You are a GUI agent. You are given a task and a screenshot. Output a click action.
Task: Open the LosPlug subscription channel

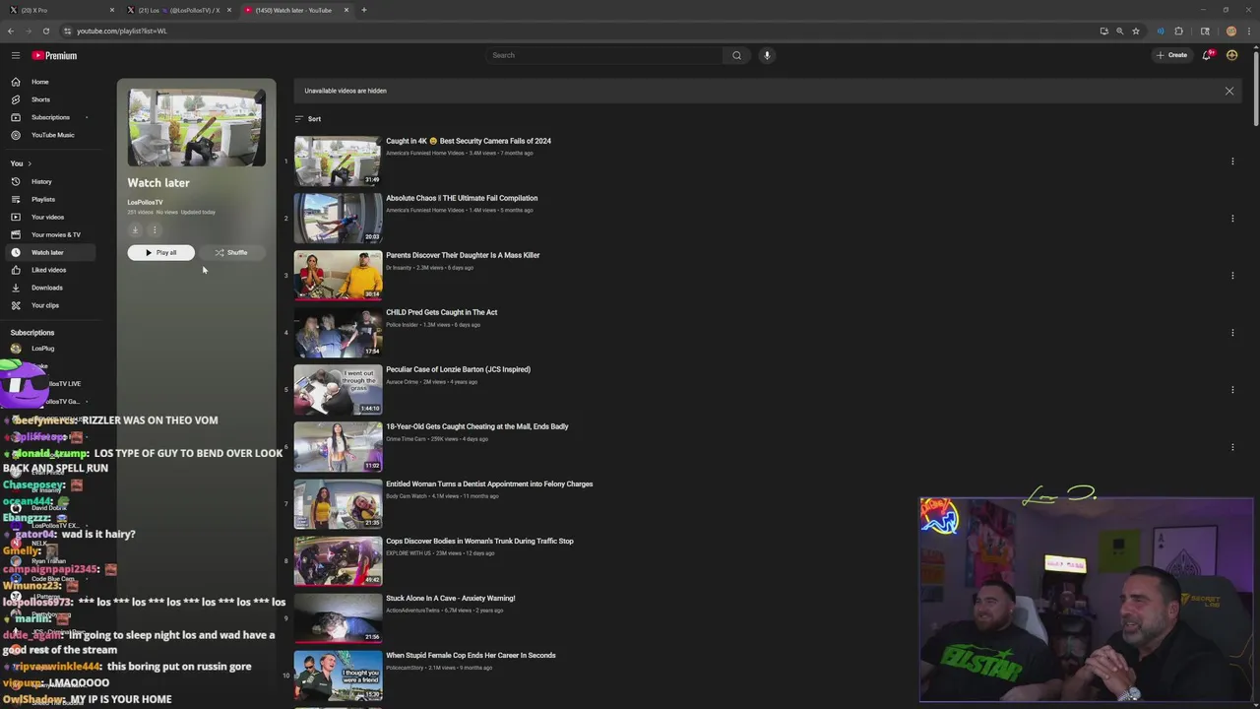point(42,349)
